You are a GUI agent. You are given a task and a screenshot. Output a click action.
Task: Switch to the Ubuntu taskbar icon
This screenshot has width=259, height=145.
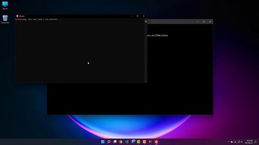pyautogui.click(x=156, y=142)
